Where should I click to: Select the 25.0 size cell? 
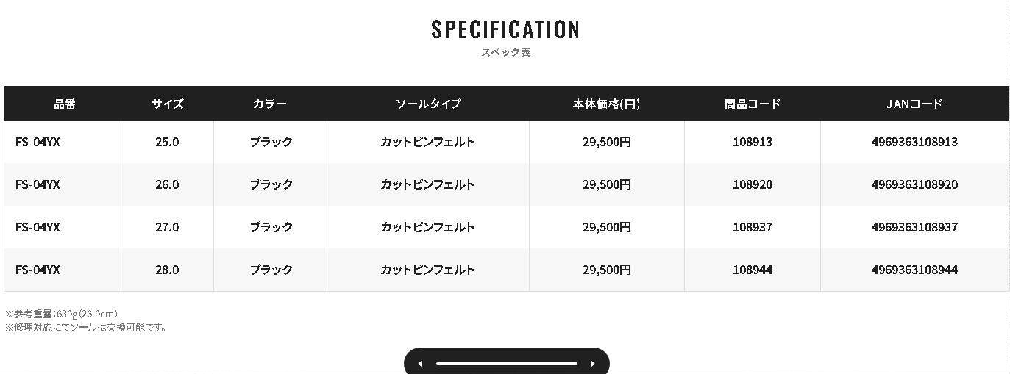click(167, 142)
